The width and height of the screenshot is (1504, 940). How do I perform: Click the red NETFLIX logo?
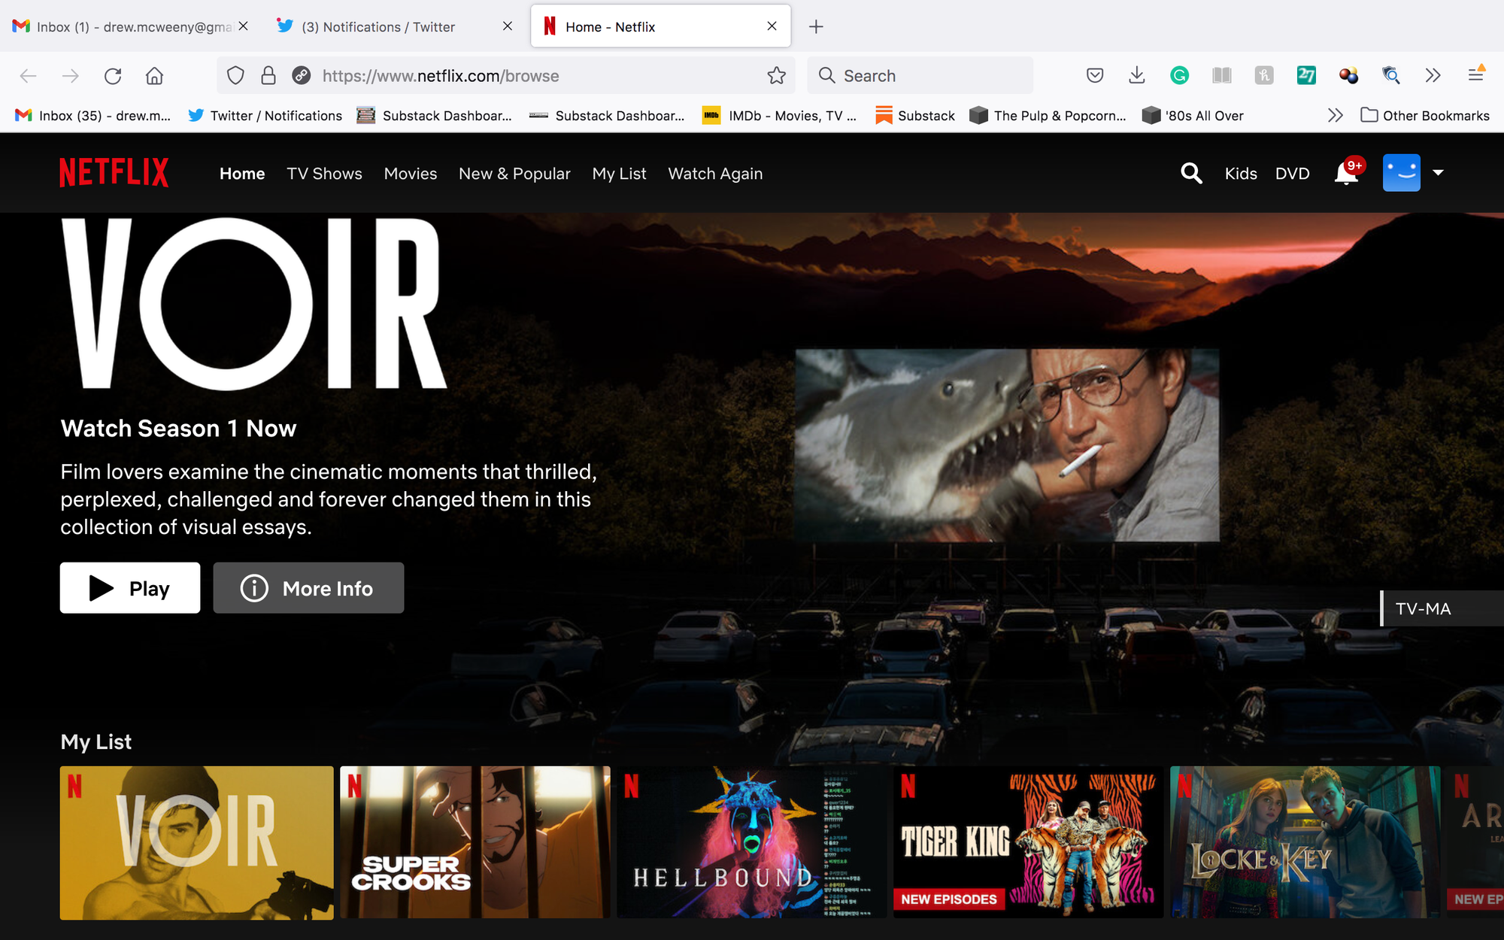(x=114, y=173)
